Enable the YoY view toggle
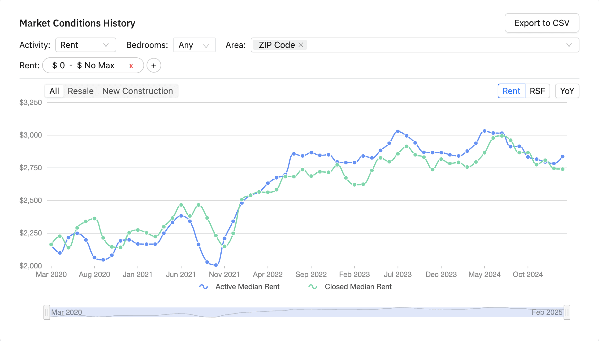599x341 pixels. tap(567, 91)
